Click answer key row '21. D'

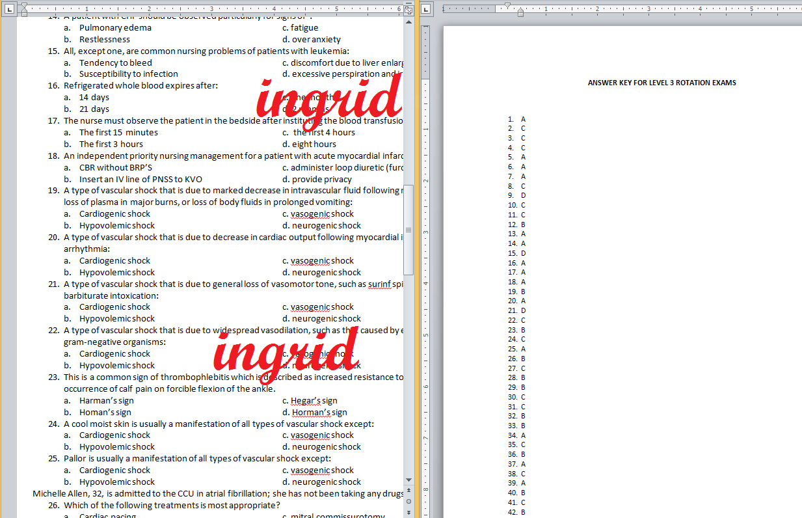click(516, 310)
